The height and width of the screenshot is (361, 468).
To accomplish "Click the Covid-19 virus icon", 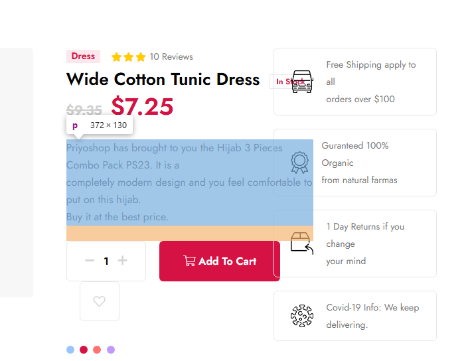I will (302, 316).
